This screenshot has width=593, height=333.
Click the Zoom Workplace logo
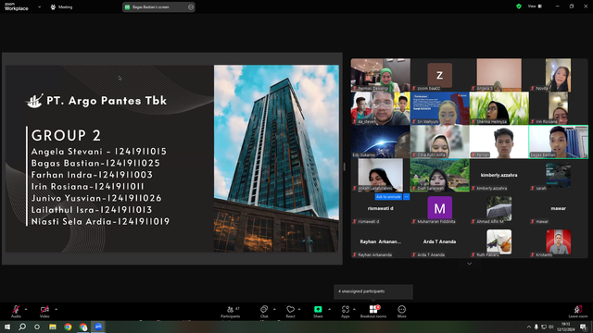coord(17,6)
